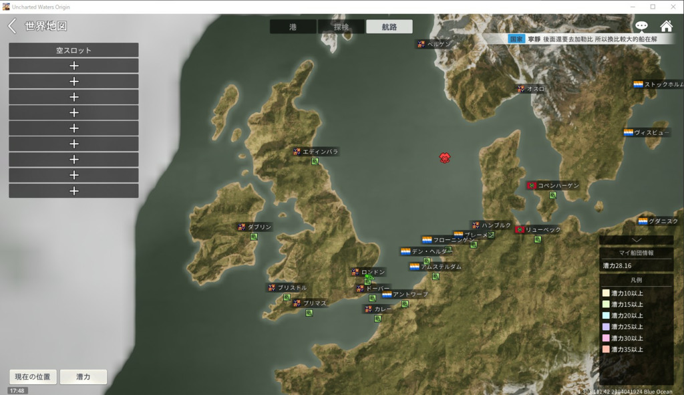This screenshot has height=395, width=684.
Task: Click the 潜力10以上 legend color swatch
Action: coord(605,293)
